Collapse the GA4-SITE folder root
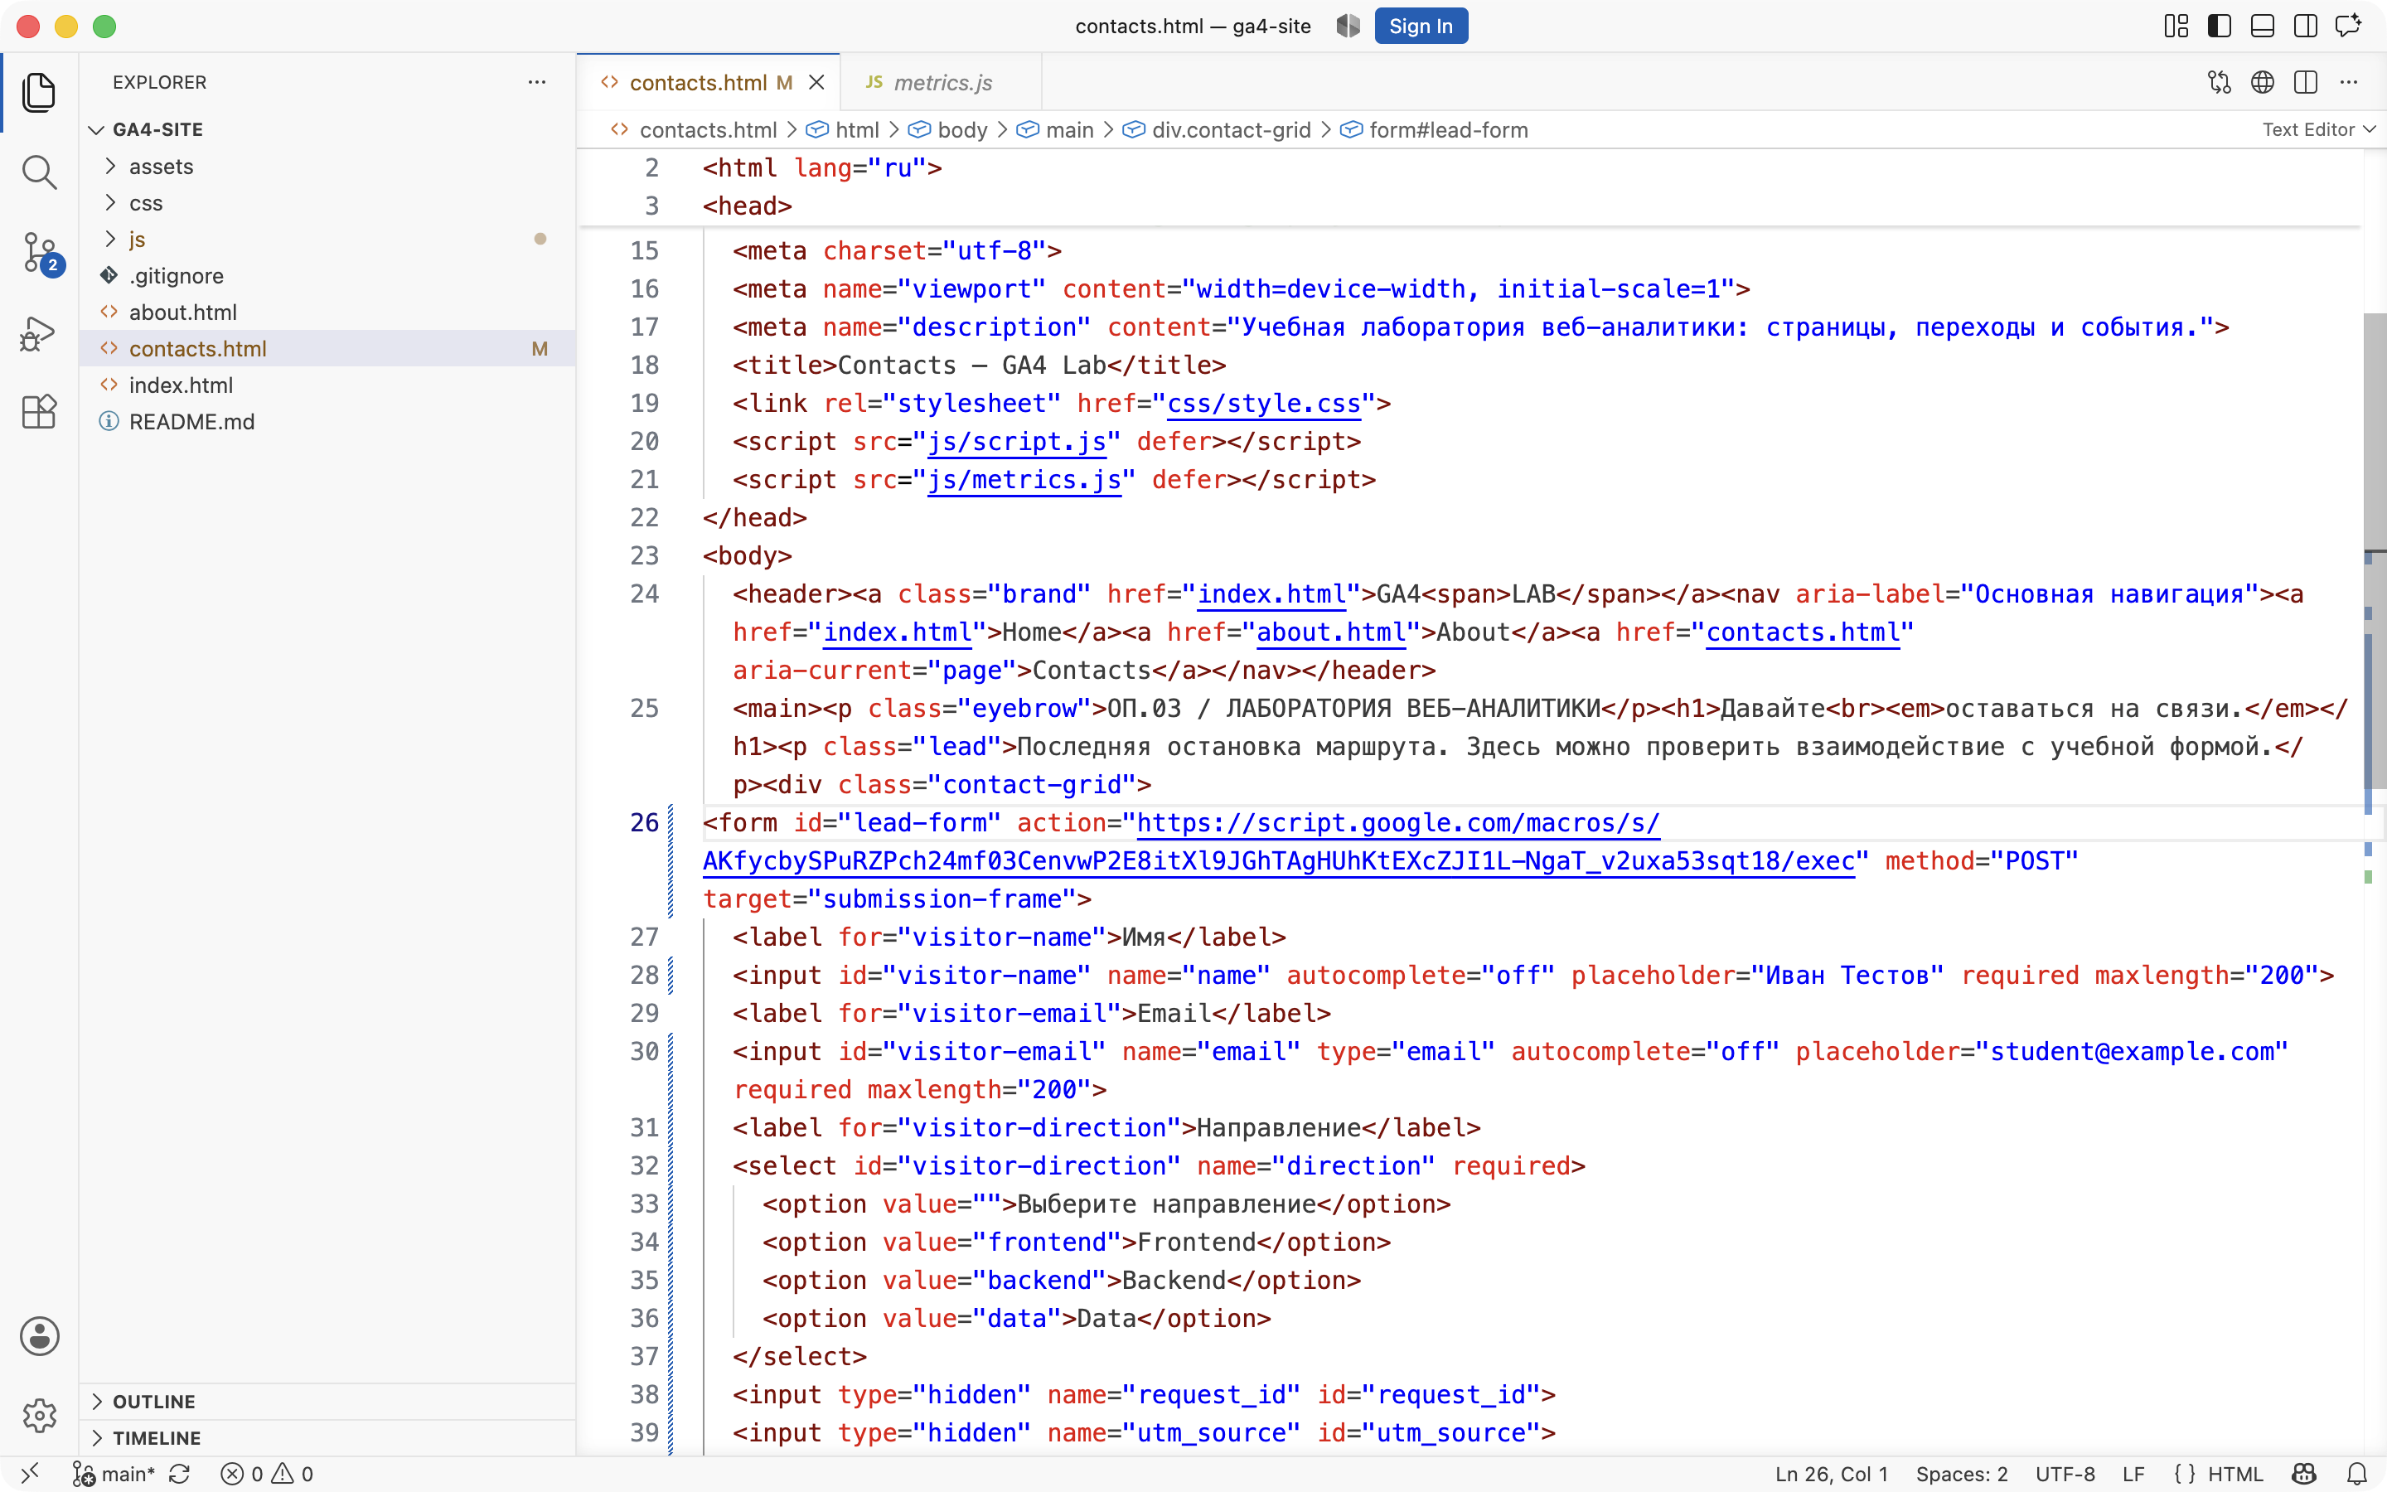Screen dimensions: 2387x1492 (x=97, y=129)
